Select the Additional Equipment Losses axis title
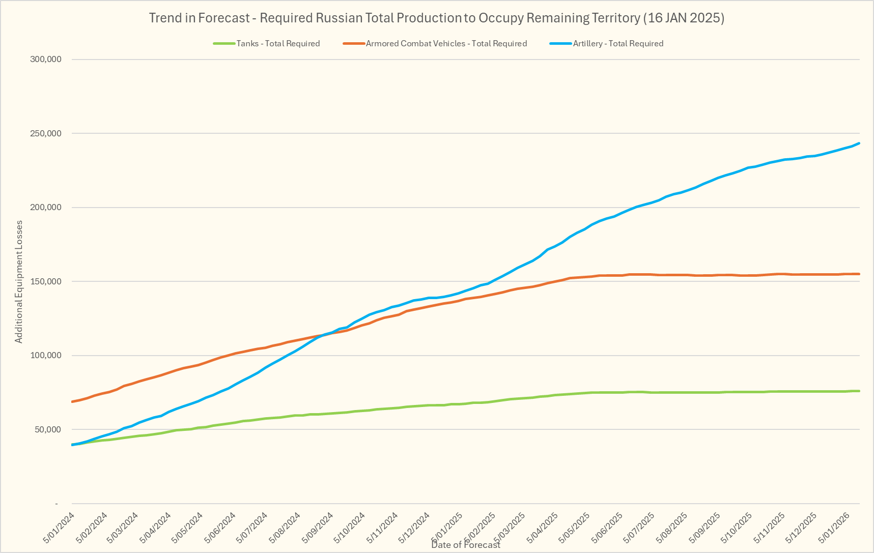Viewport: 874px width, 553px height. [x=19, y=281]
